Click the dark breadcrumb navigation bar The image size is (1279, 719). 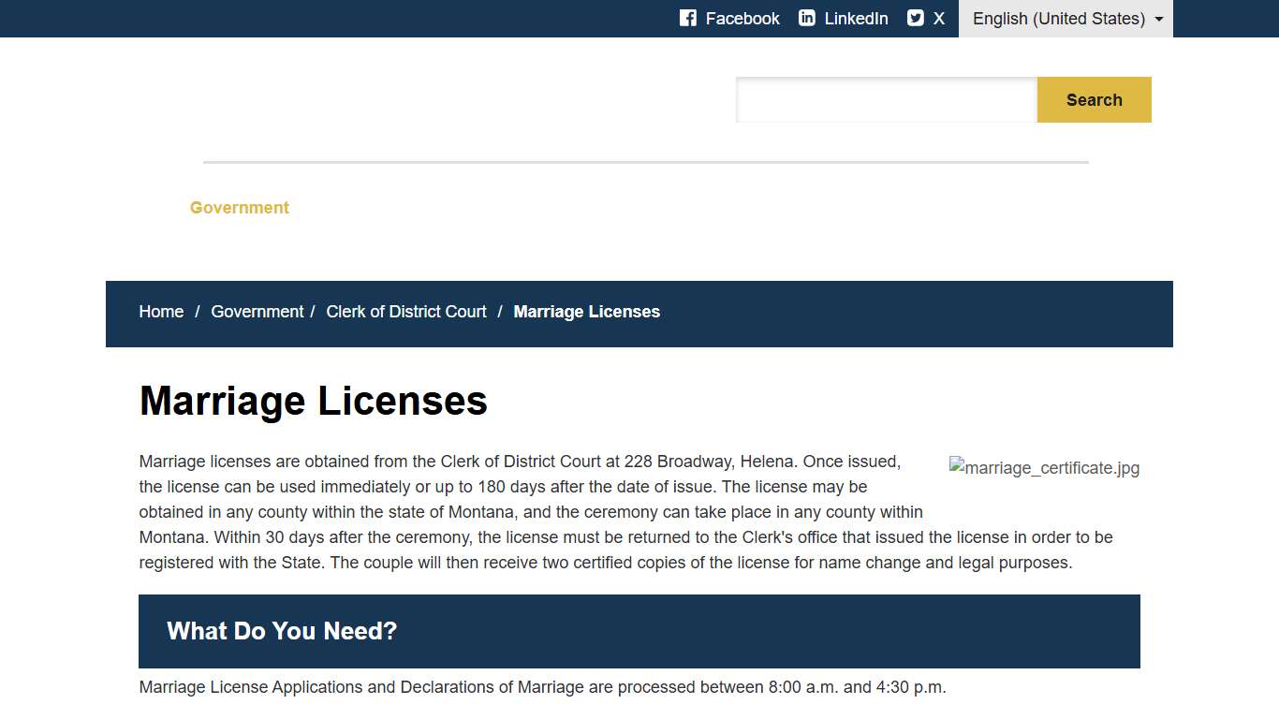point(889,314)
